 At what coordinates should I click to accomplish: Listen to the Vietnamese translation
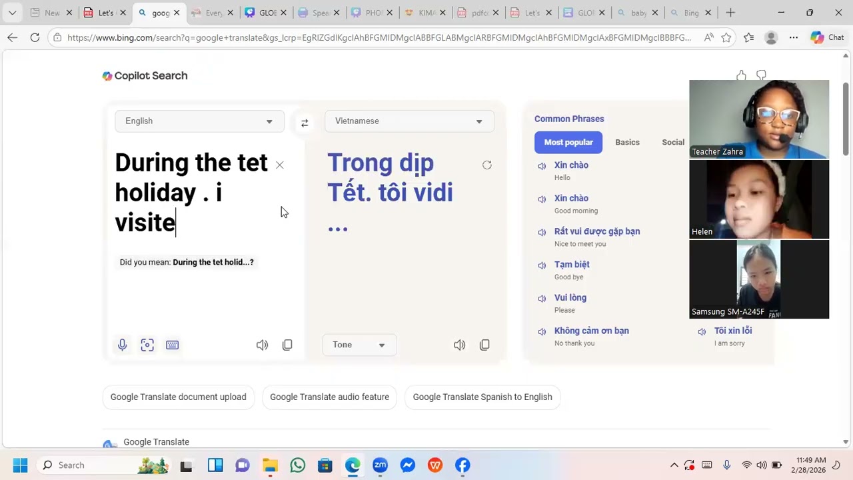[x=459, y=345]
